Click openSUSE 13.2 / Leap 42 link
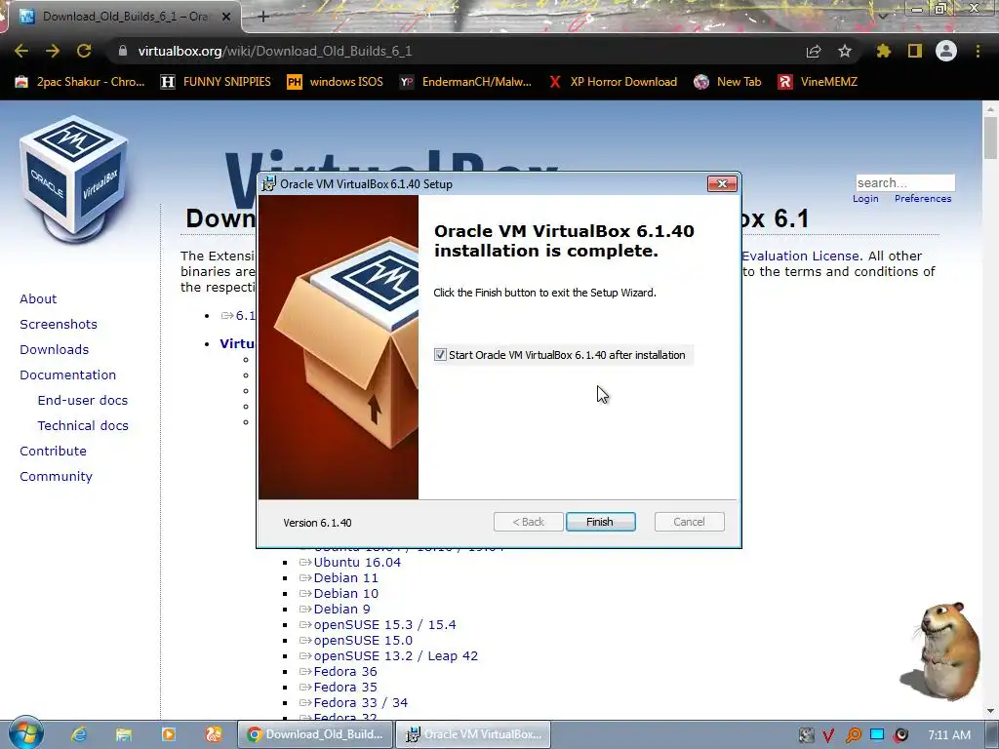 [x=396, y=656]
